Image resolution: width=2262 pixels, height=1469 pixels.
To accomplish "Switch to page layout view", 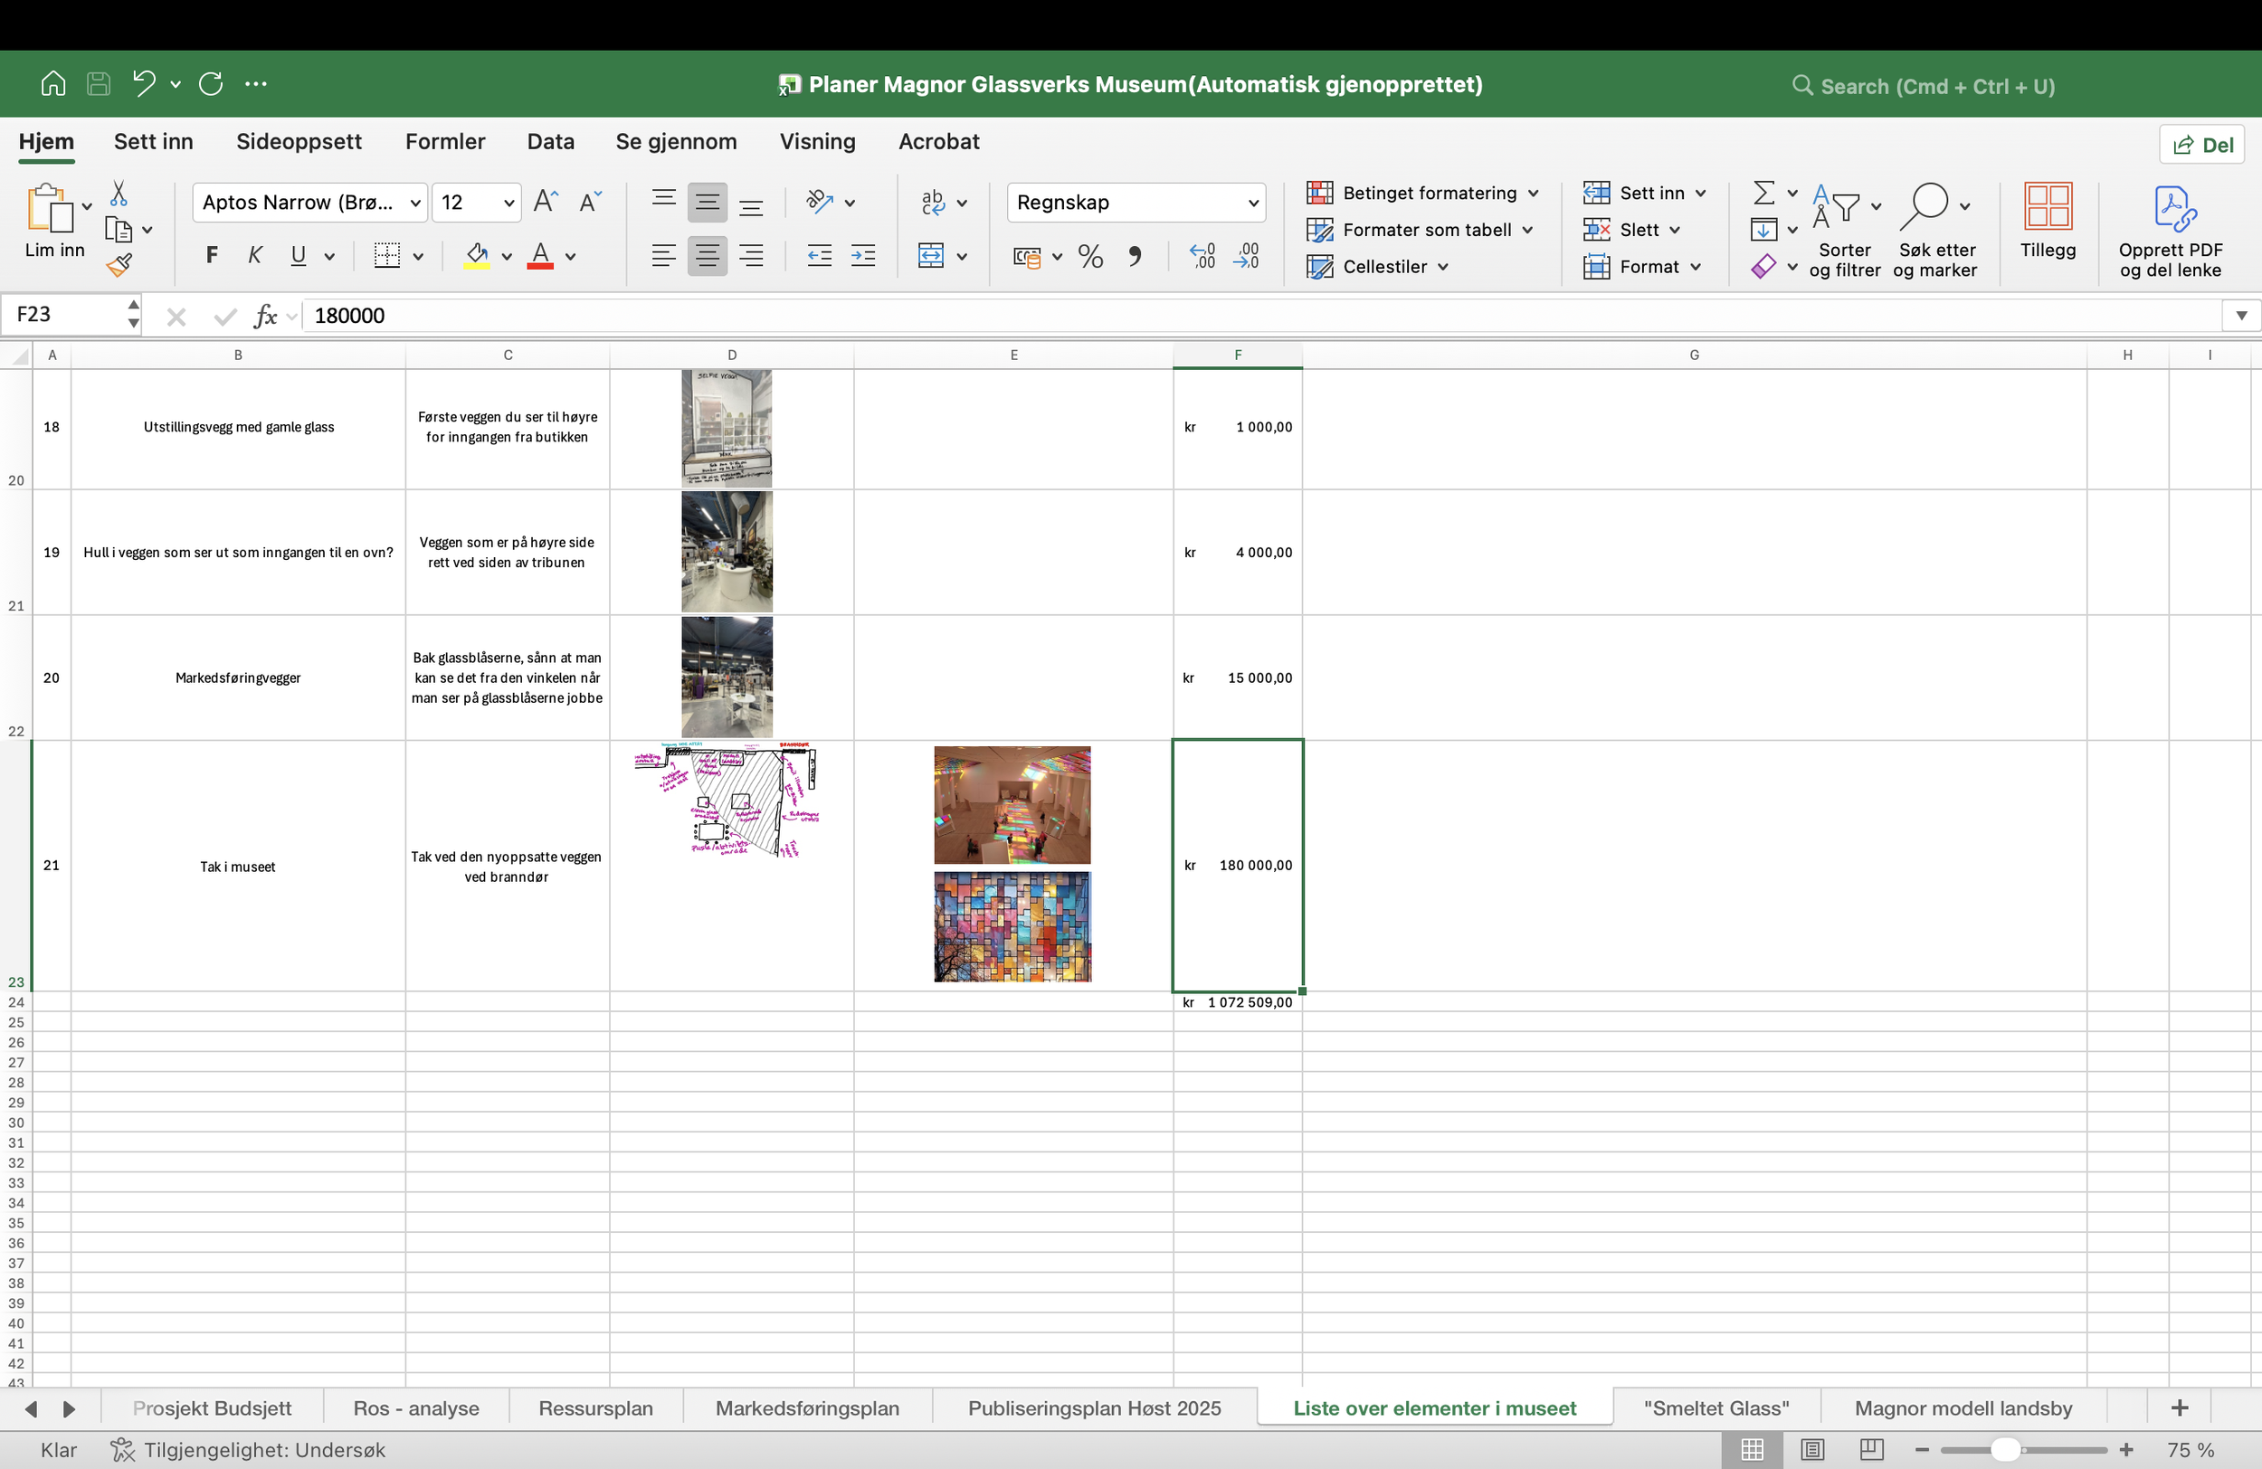I will tap(1812, 1449).
